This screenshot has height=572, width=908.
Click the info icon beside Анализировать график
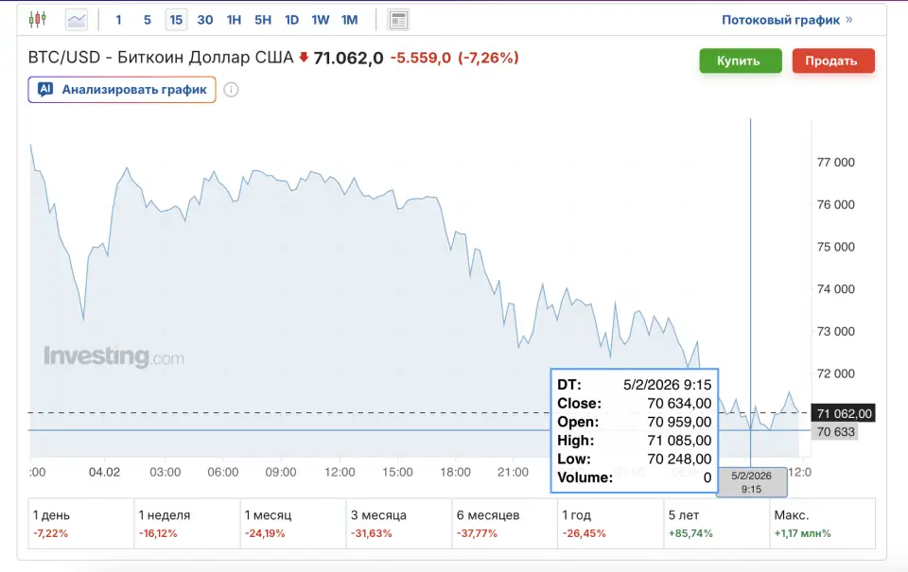pos(231,90)
